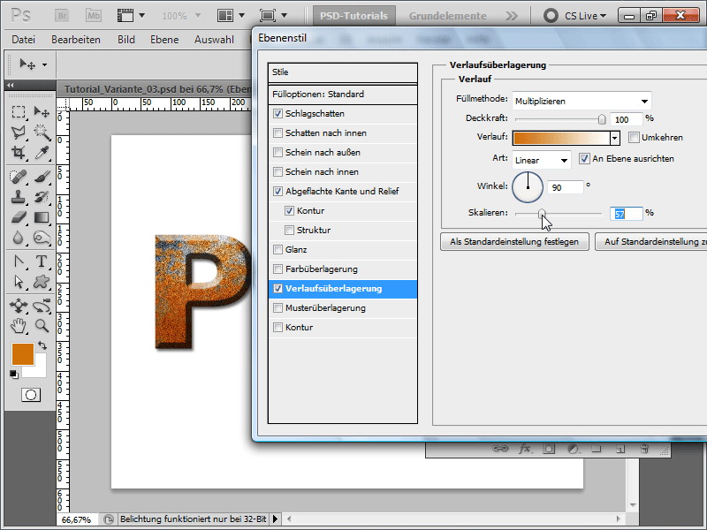Toggle Abgeflachte Kante und Relief checkbox
The height and width of the screenshot is (530, 707).
[x=277, y=191]
